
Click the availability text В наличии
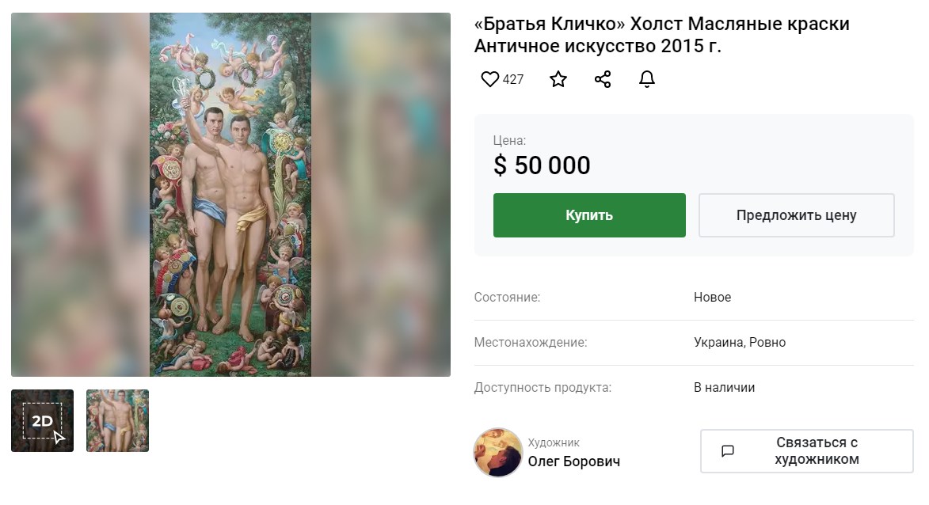coord(724,387)
